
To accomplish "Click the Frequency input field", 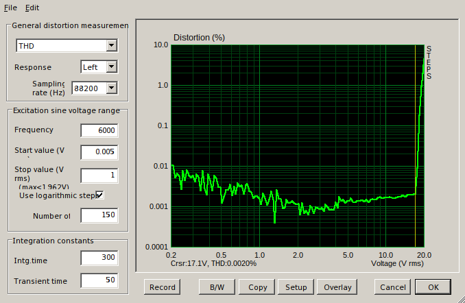I will [x=99, y=130].
